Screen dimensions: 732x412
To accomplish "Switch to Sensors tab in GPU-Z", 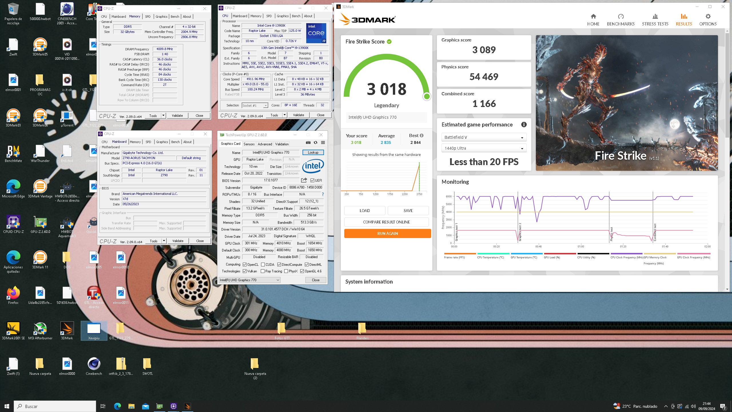I will pos(249,144).
